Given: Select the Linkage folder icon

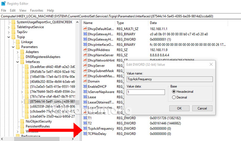Looking at the screenshot, I should [x=18, y=42].
